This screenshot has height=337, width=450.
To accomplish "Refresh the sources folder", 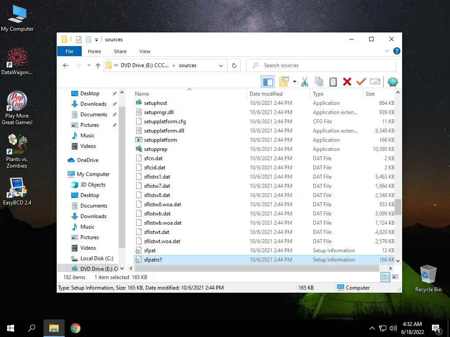I will (234, 66).
